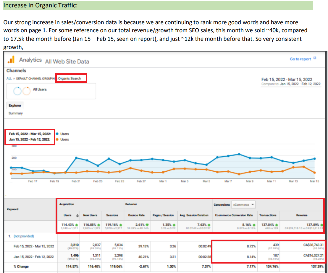Open the eCommerce conversions dropdown
The height and width of the screenshot is (273, 328).
(243, 205)
